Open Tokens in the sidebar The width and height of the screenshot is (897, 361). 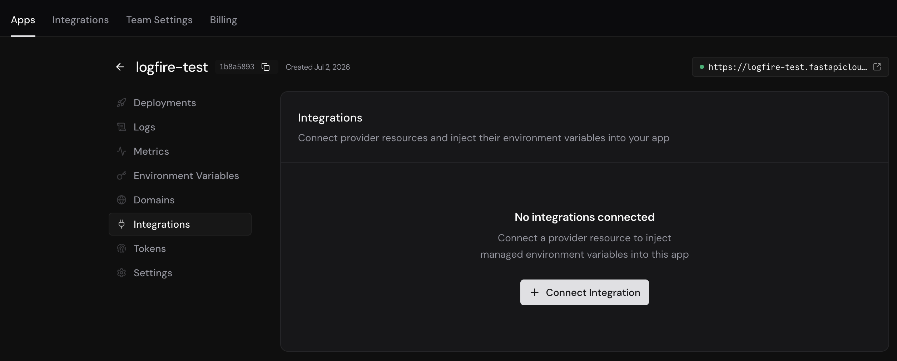point(180,249)
